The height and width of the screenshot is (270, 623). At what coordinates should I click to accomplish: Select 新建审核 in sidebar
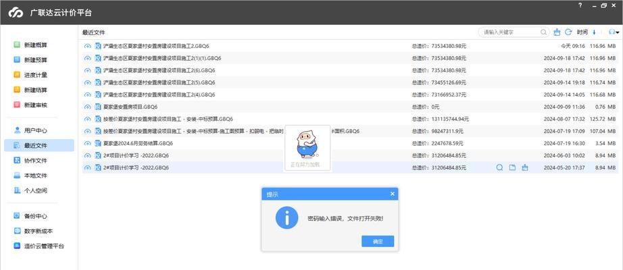[x=30, y=105]
